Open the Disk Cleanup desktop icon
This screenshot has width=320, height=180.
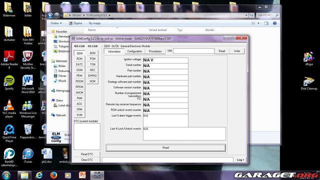tap(309, 83)
